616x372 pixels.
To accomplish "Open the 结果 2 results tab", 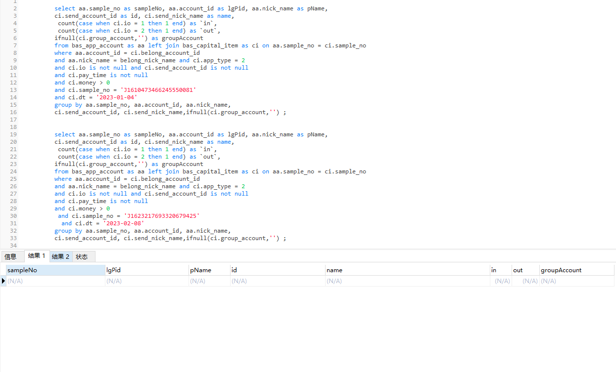I will 60,257.
